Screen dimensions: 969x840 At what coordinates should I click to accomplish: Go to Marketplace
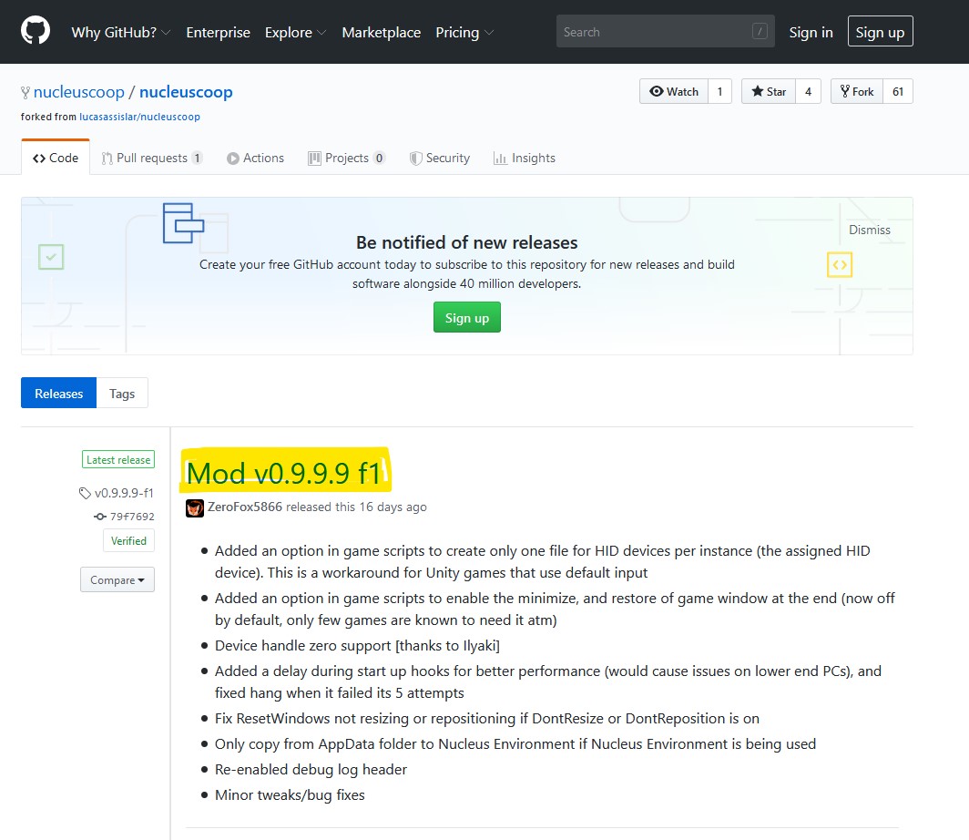click(x=382, y=32)
